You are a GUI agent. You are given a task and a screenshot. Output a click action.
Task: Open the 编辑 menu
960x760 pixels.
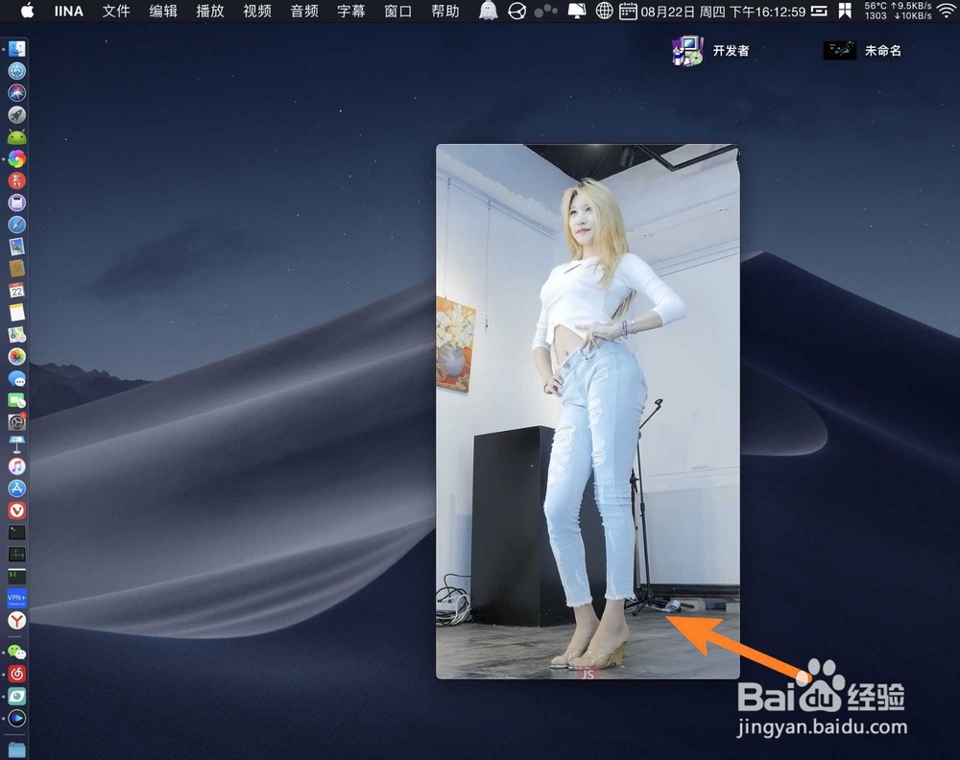click(163, 11)
